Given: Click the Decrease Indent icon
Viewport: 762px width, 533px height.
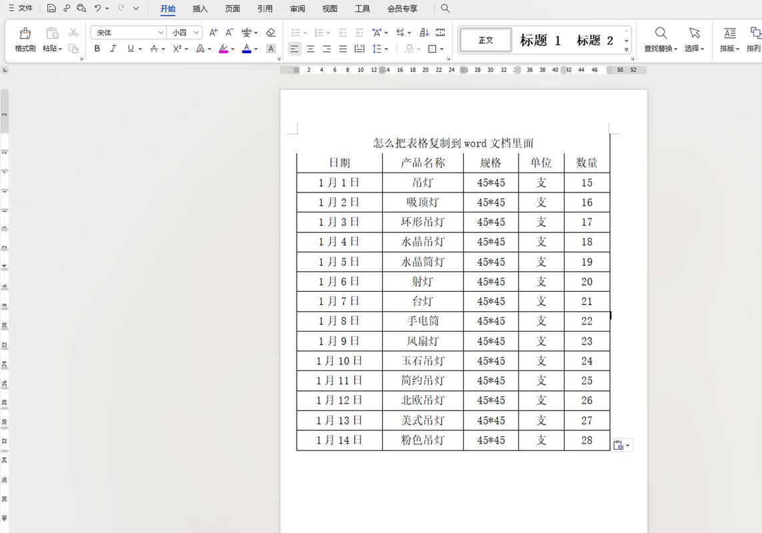Looking at the screenshot, I should [x=343, y=33].
